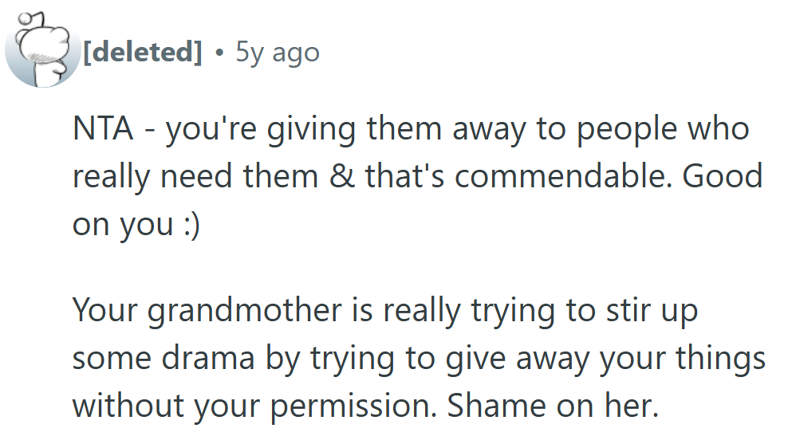
Task: Click the ampersand in the first paragraph
Action: 344,175
